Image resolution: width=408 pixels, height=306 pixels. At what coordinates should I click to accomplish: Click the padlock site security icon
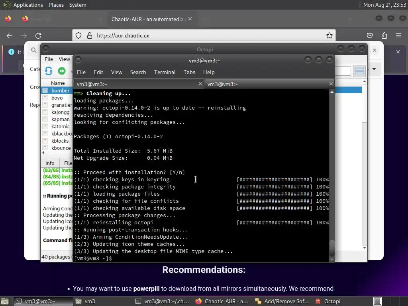click(90, 35)
